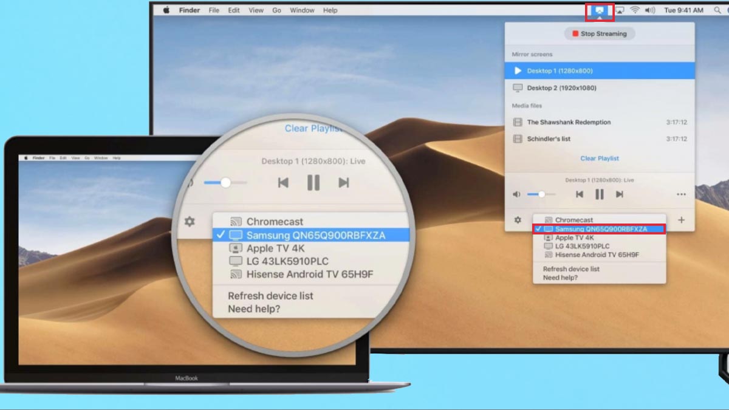Open the Go menu on the TV screen
Image resolution: width=729 pixels, height=410 pixels.
point(277,10)
